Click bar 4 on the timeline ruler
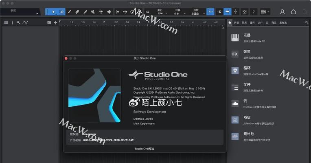 (193, 22)
